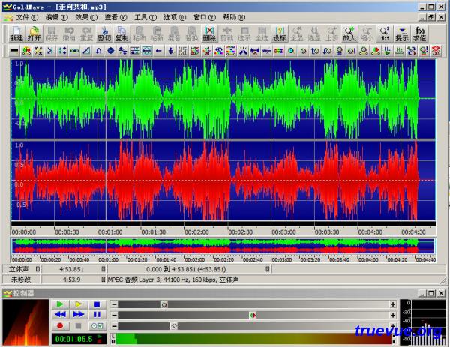
Task: Open the control properties button beside record
Action: (97, 326)
